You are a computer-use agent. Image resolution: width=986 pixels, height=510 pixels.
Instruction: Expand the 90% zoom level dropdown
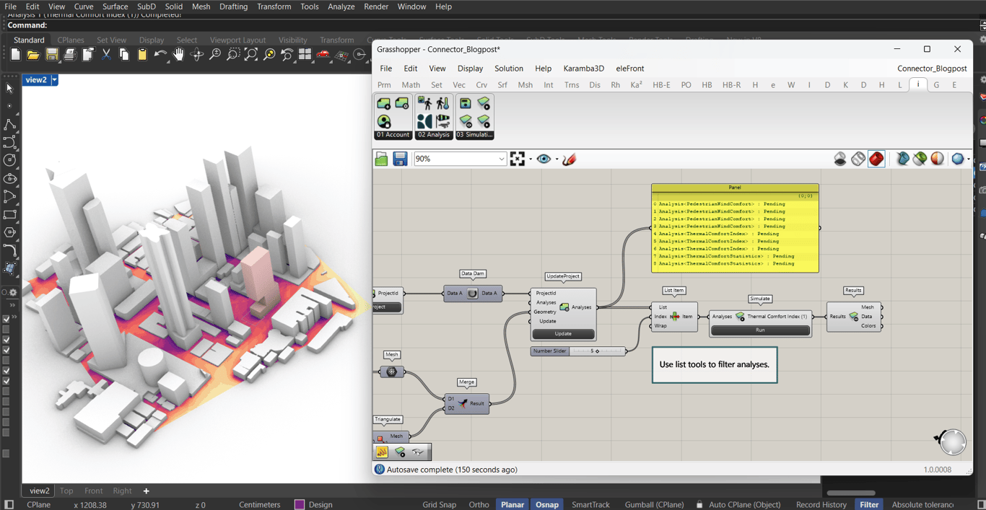[501, 159]
